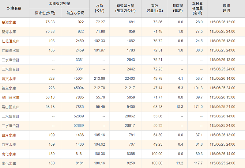Select cumulative rainfall 53.7
The width and height of the screenshot is (245, 168).
point(199,78)
